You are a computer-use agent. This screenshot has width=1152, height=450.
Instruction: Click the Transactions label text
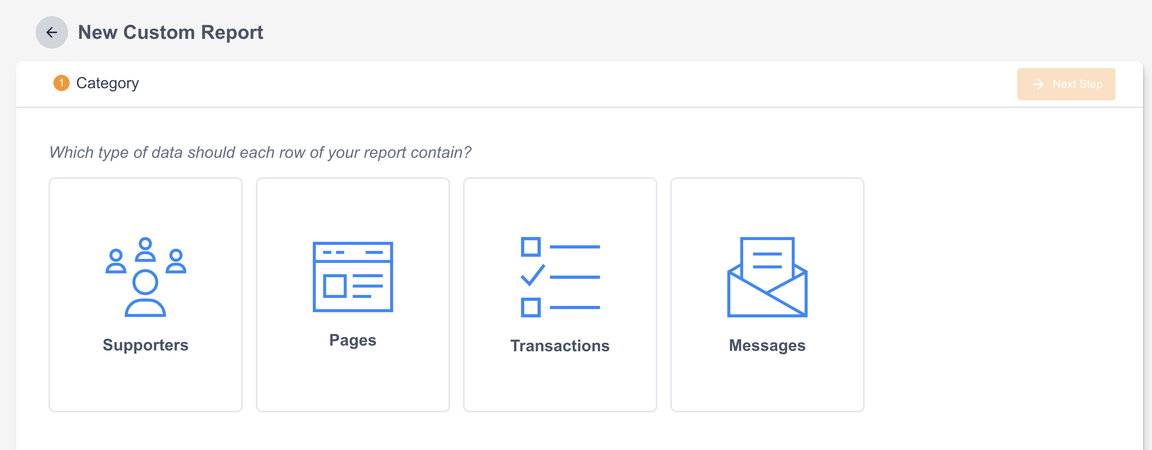[560, 346]
